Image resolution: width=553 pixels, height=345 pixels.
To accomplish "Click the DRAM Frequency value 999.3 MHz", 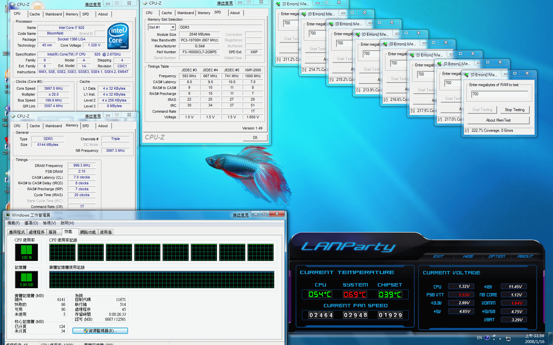I will (82, 166).
